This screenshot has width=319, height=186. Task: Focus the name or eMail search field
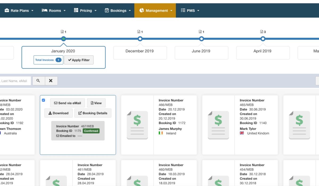point(15,81)
